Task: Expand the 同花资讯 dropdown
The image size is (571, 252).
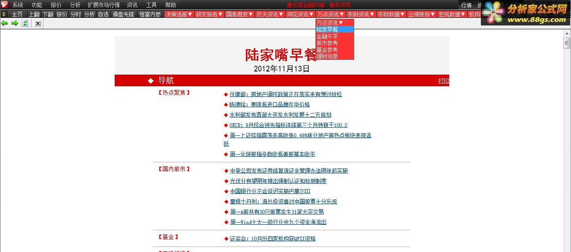Action: point(300,14)
